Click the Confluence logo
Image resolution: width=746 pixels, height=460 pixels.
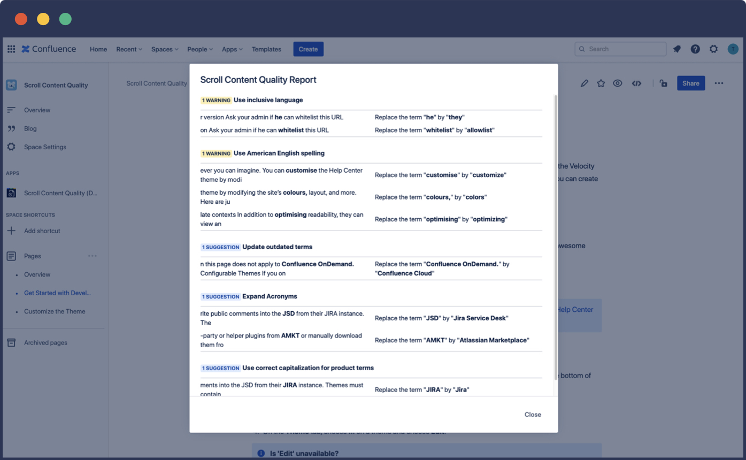coord(49,49)
